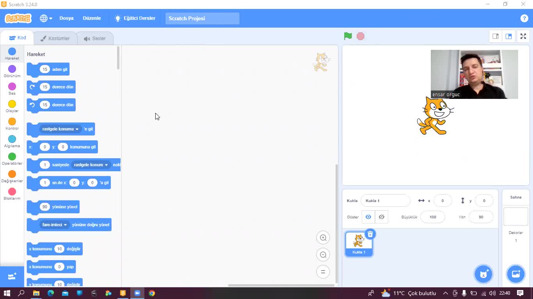Click the cat sprite on the stage
Screen dimensions: 533x299
tap(435, 116)
